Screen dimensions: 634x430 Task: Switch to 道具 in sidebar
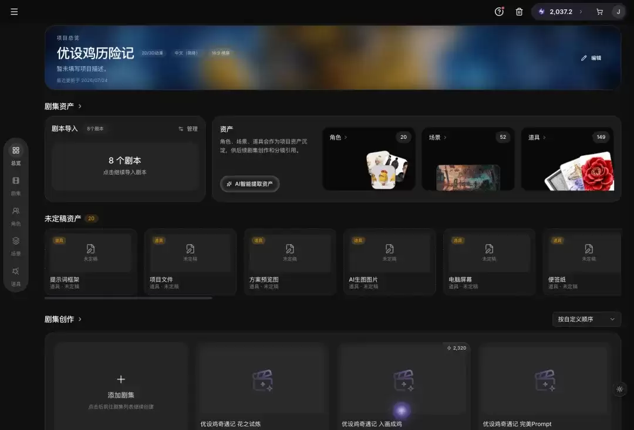click(x=16, y=277)
